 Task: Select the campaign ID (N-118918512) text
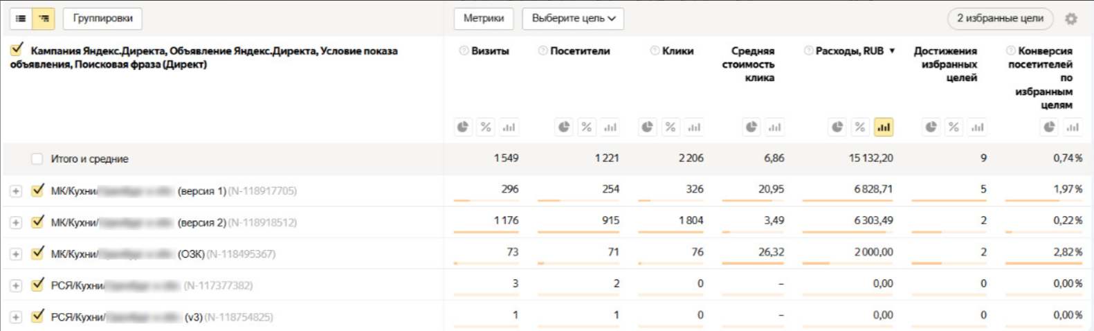click(262, 223)
